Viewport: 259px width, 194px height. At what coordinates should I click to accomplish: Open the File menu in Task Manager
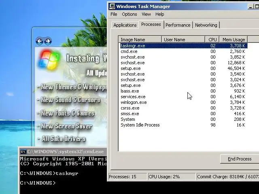click(114, 14)
